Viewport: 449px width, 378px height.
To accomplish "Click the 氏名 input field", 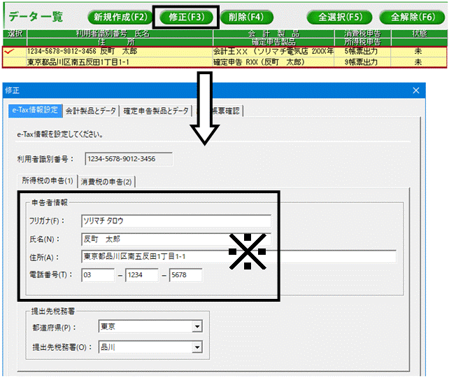I will 176,239.
